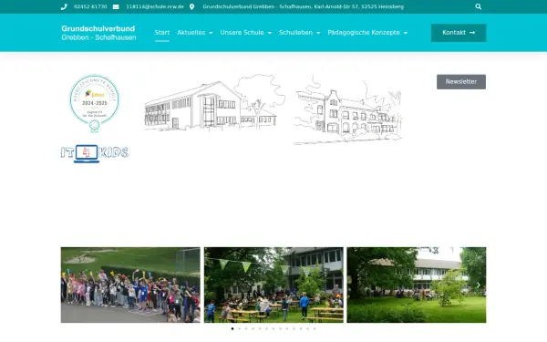Click the email envelope icon
This screenshot has height=342, width=547.
[x=116, y=6]
